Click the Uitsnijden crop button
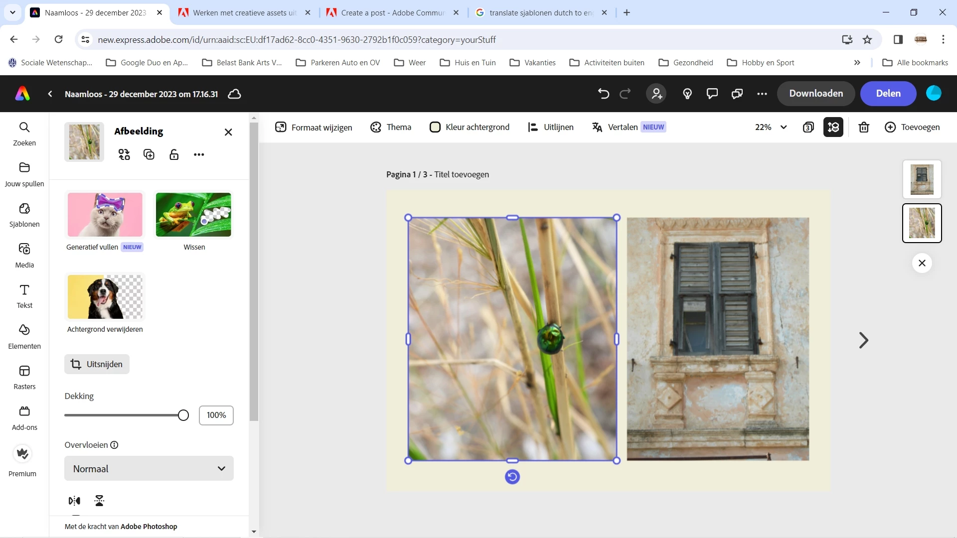 click(97, 364)
